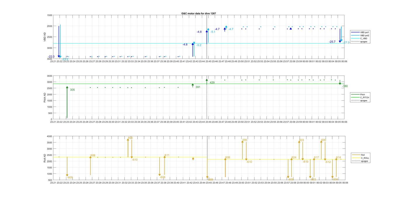Click the "600" roll label near 23:33
This screenshot has width=409, height=202.
[x=130, y=138]
